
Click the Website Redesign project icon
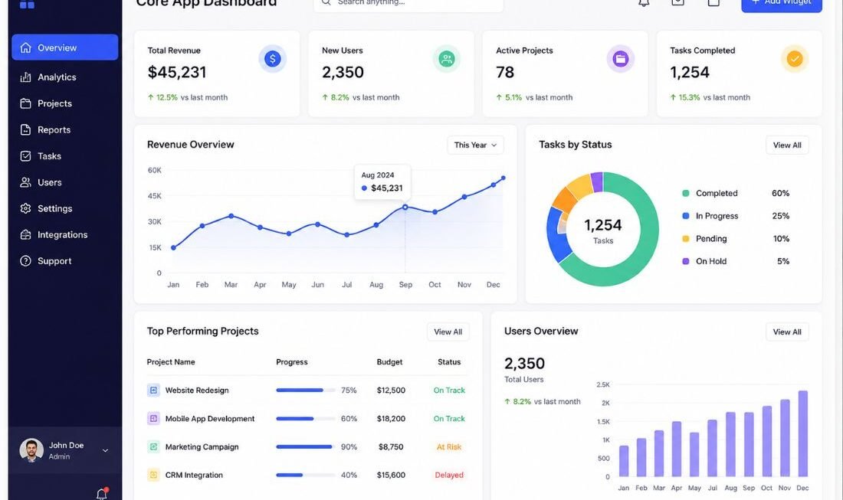click(x=153, y=390)
